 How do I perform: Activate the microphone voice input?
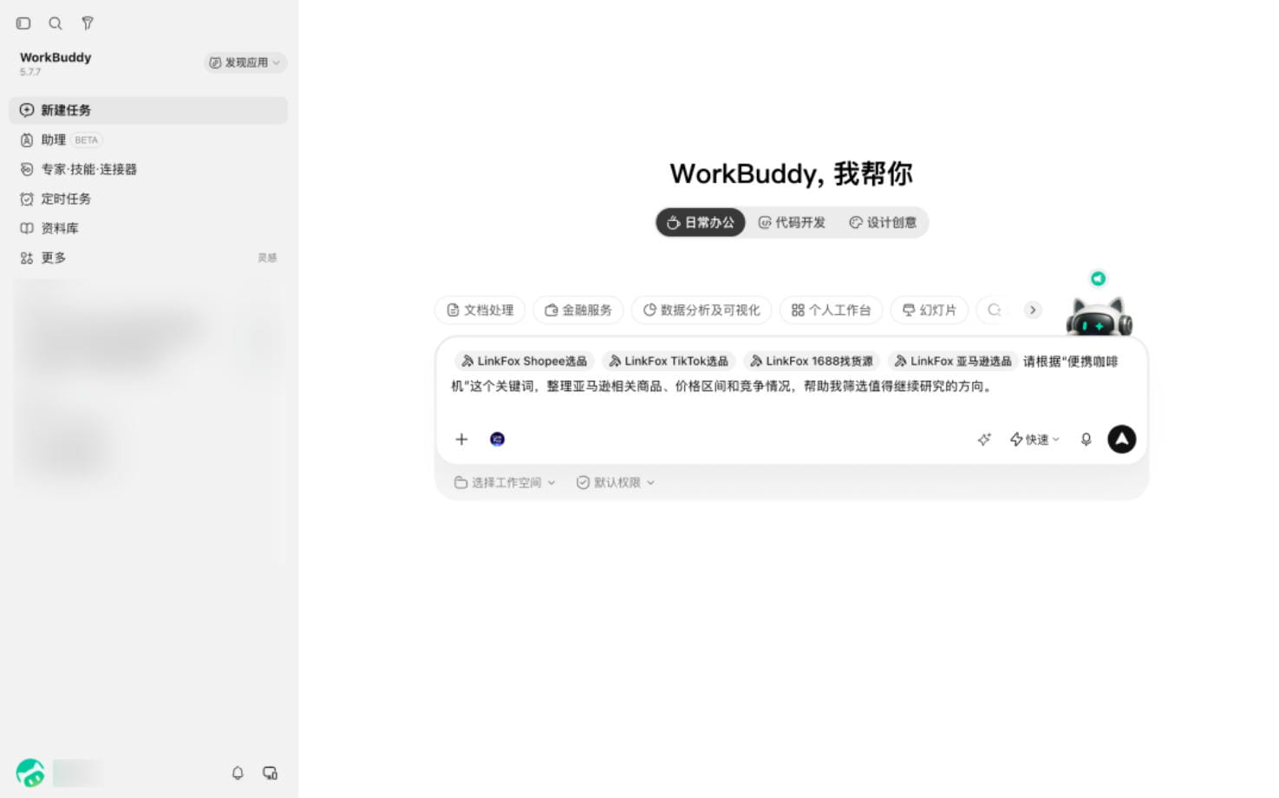click(1086, 440)
